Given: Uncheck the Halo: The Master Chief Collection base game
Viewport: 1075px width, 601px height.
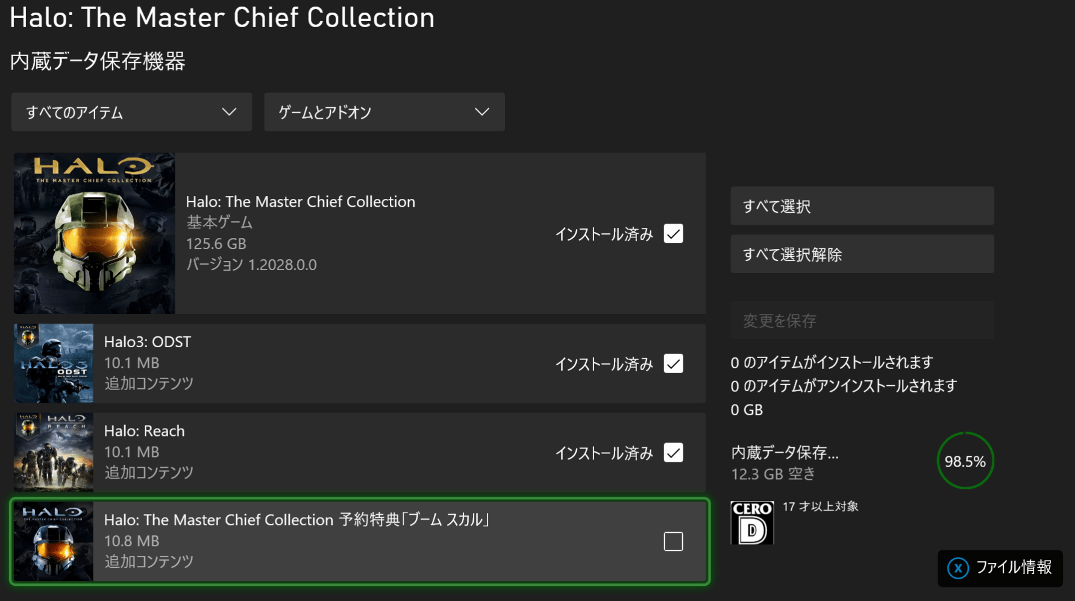Looking at the screenshot, I should [673, 233].
